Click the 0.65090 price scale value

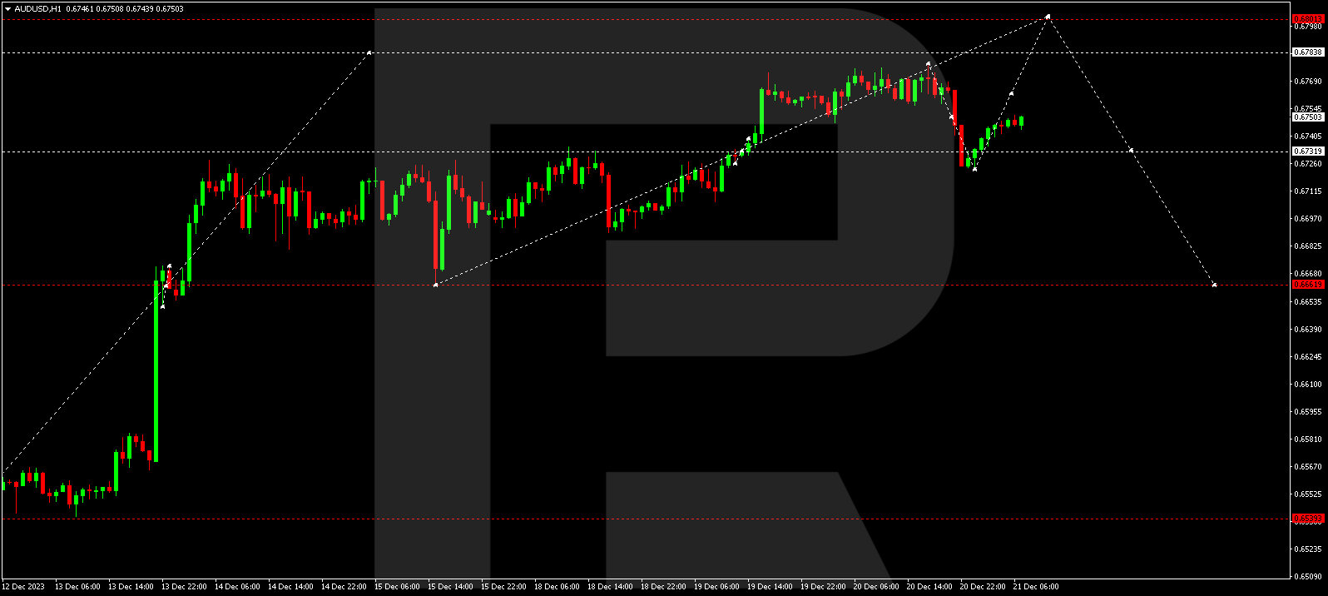(x=1308, y=576)
